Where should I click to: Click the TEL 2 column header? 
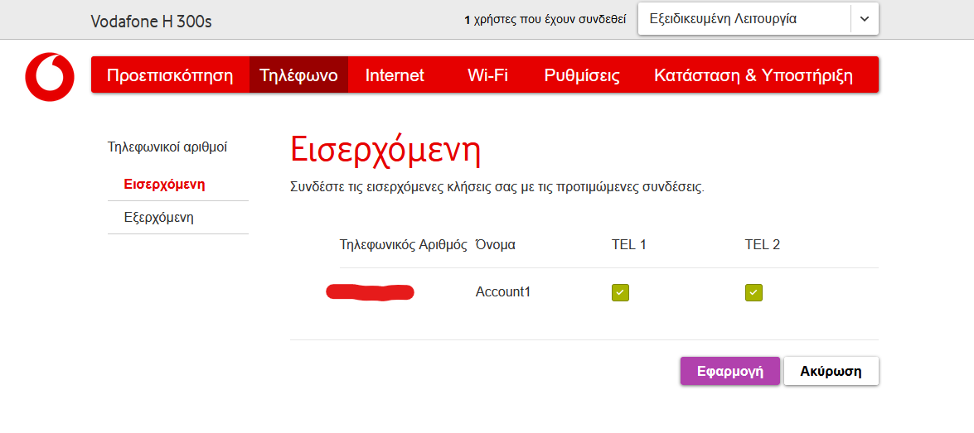[762, 244]
